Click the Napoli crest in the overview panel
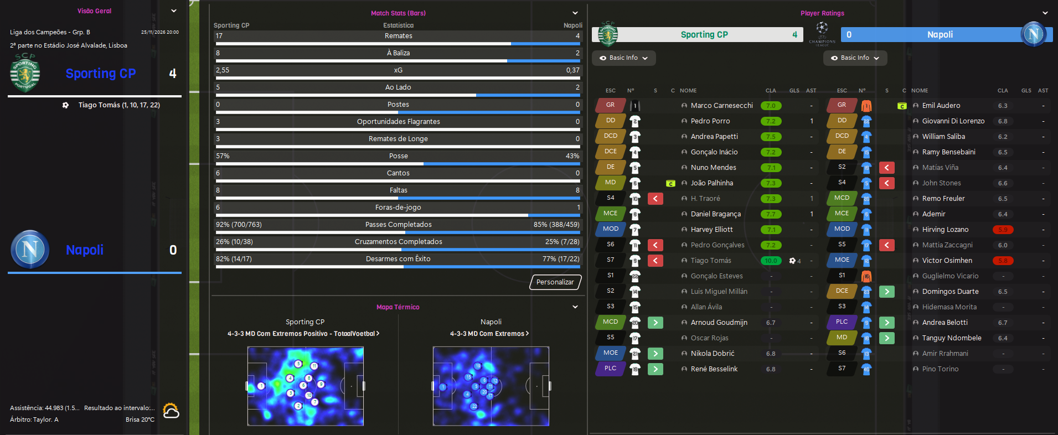 pos(30,250)
